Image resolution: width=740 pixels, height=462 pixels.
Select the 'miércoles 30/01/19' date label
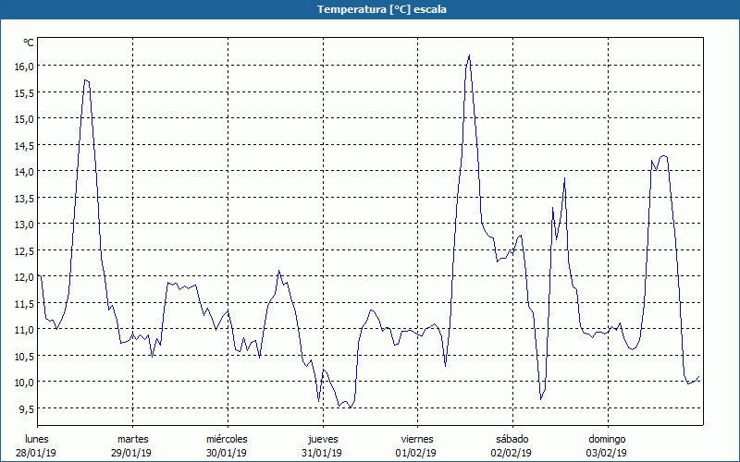point(227,445)
